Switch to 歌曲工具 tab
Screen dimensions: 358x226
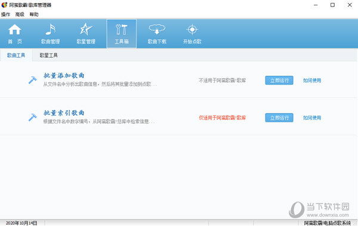coord(16,55)
